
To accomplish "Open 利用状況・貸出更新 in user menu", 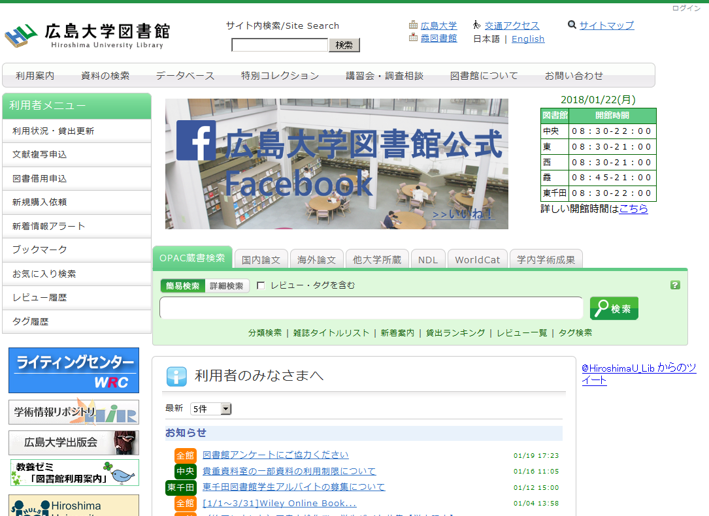I will click(77, 131).
